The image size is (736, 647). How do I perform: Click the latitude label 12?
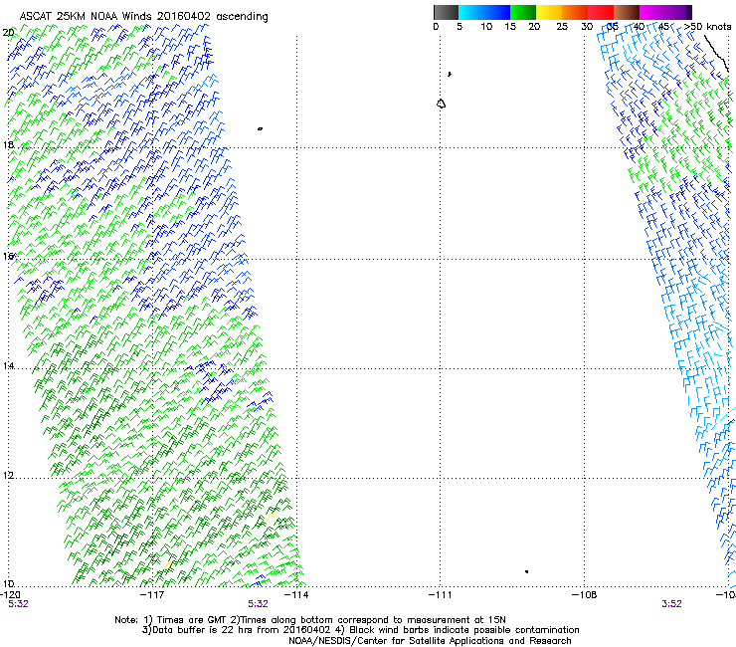coord(8,475)
